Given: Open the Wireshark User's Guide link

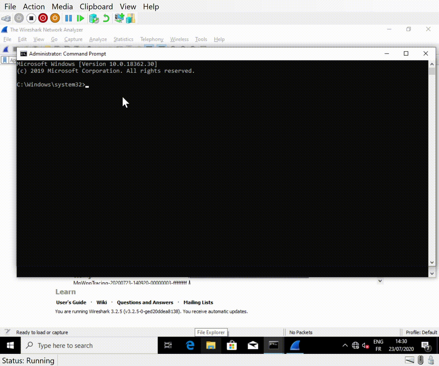Looking at the screenshot, I should pos(71,302).
